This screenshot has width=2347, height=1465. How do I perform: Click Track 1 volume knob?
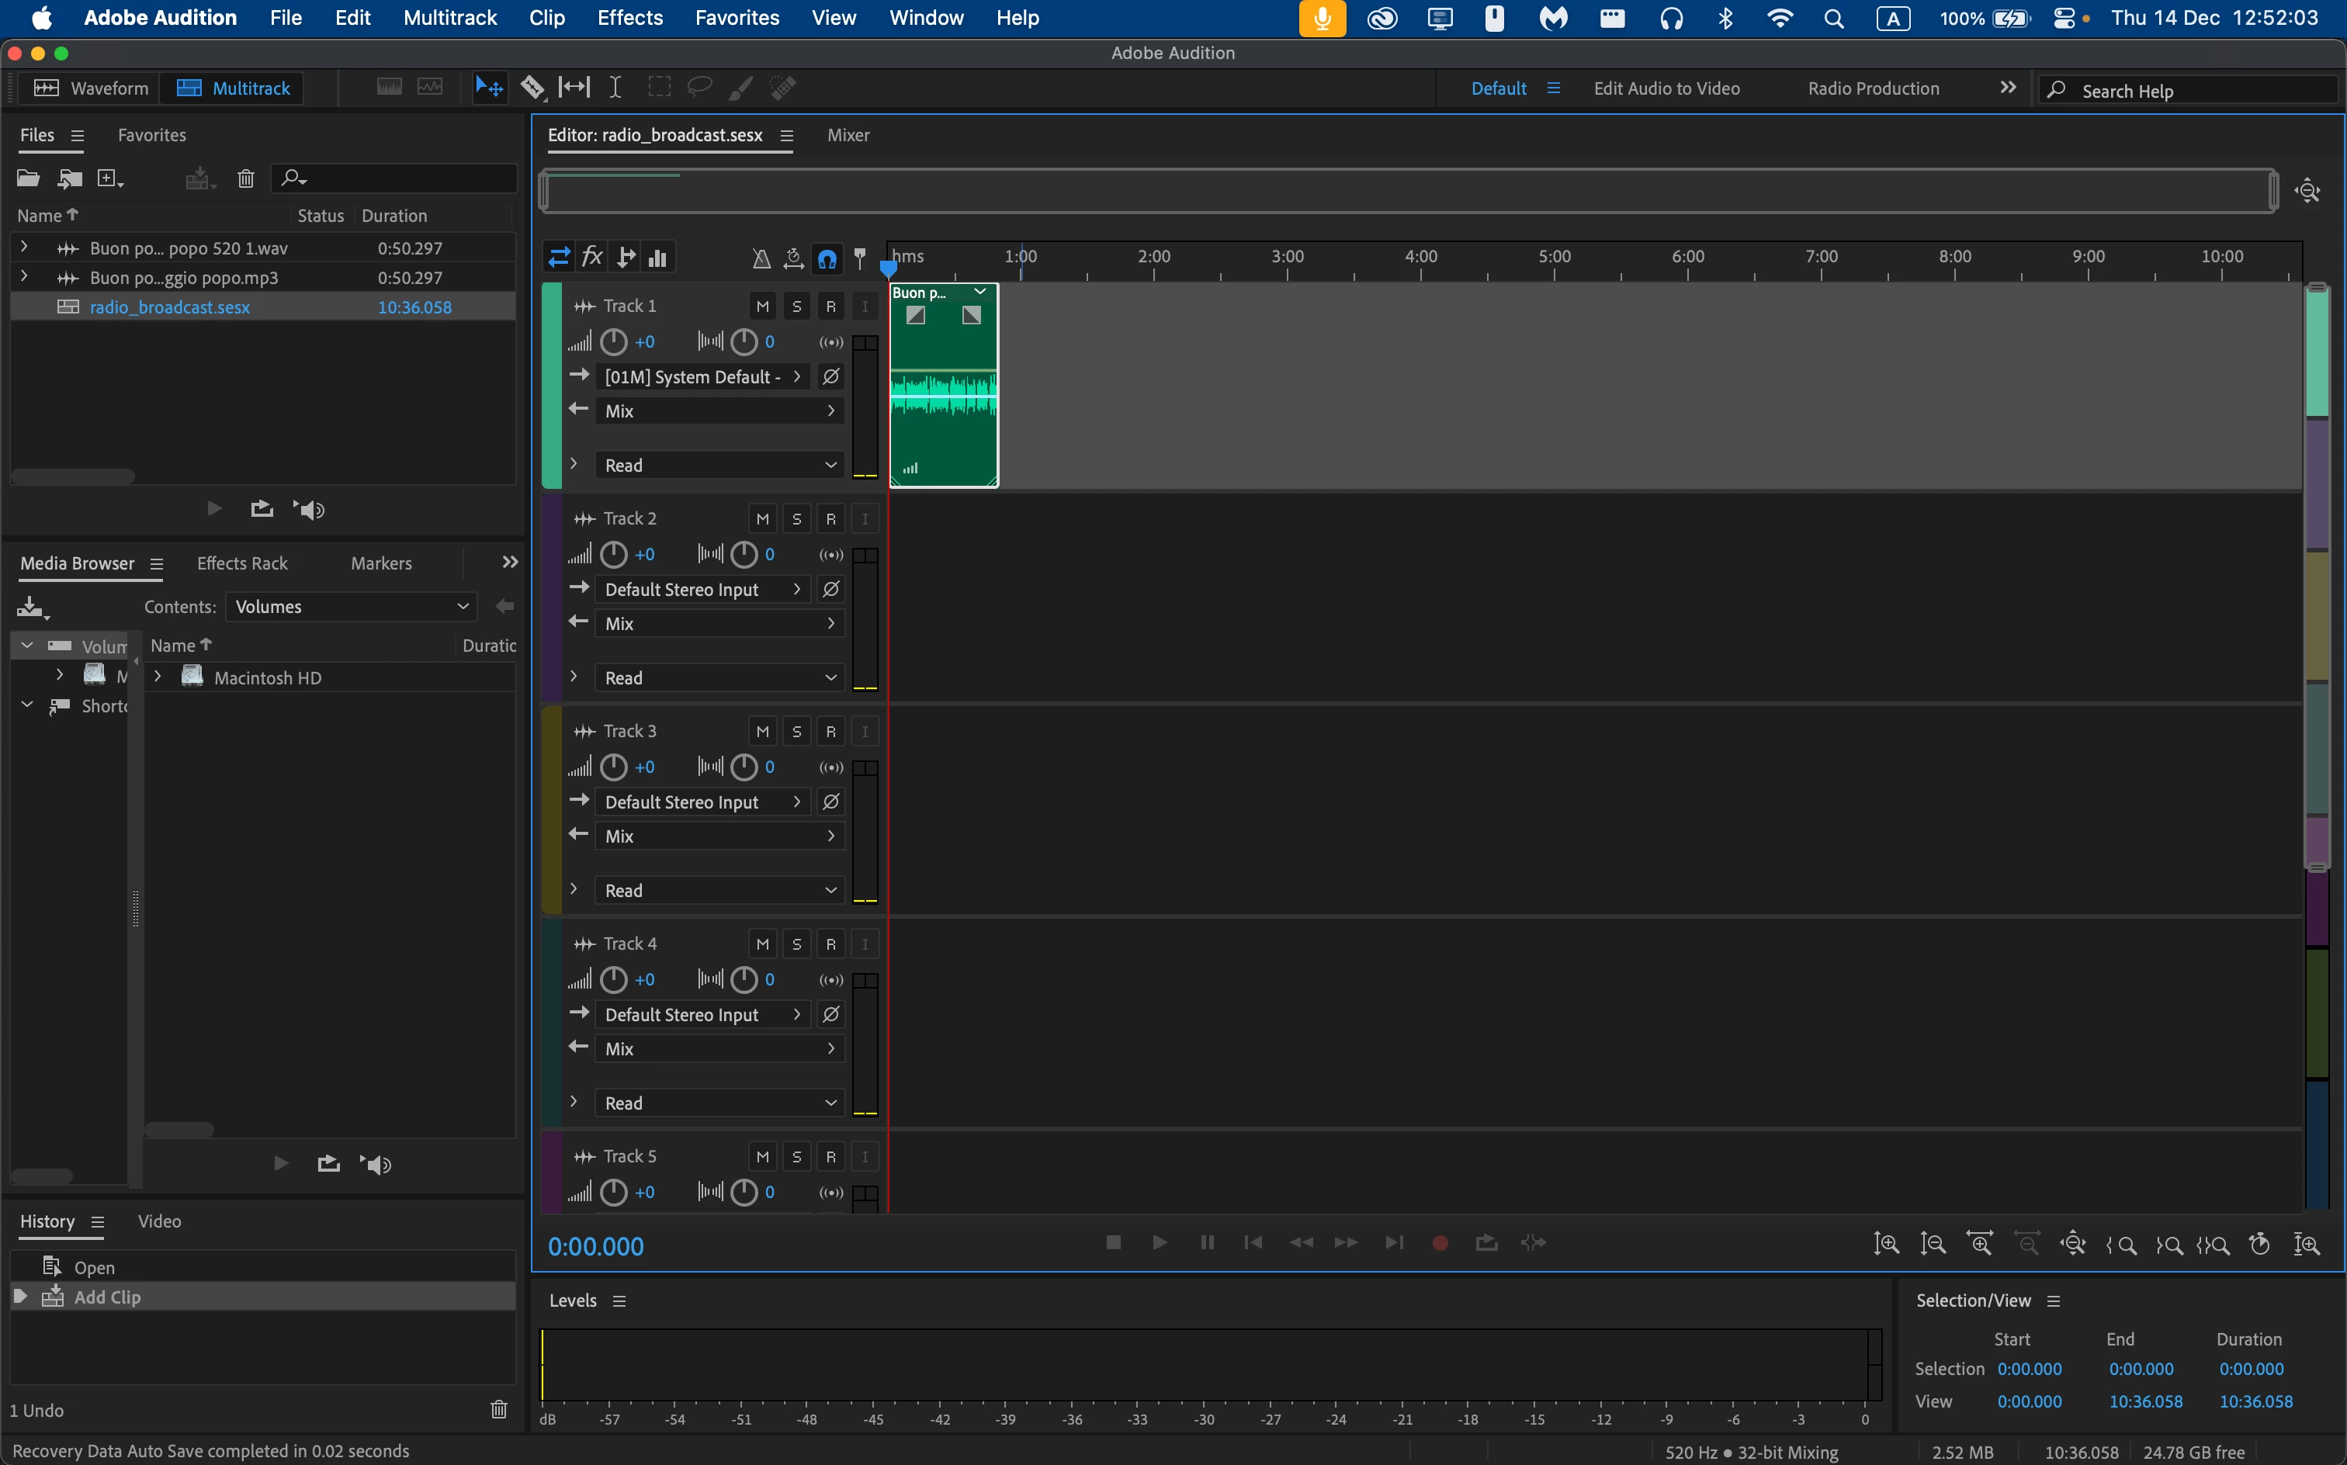[x=613, y=342]
